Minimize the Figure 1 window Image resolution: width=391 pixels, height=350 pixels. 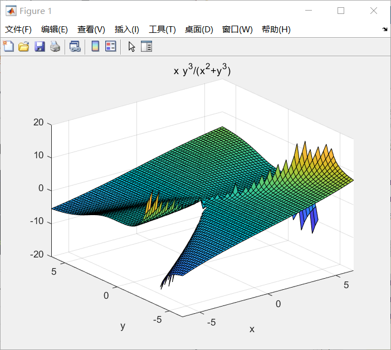(x=309, y=11)
